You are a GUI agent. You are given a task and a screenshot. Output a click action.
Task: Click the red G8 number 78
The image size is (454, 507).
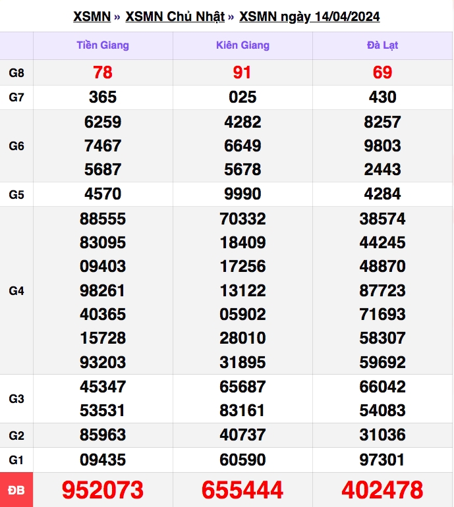pyautogui.click(x=103, y=72)
